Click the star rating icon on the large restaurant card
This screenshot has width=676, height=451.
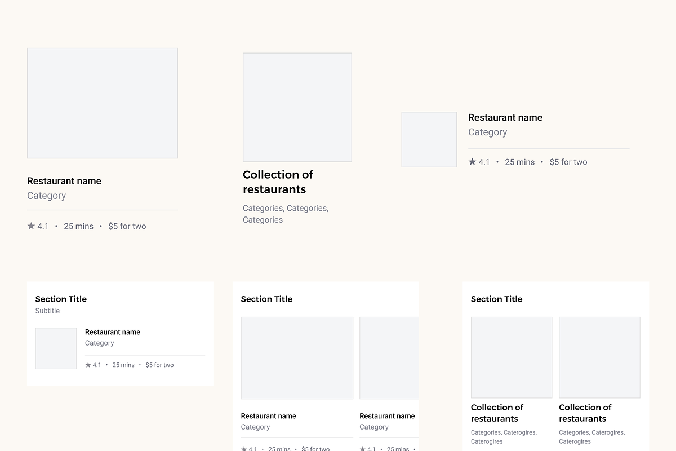click(x=30, y=225)
